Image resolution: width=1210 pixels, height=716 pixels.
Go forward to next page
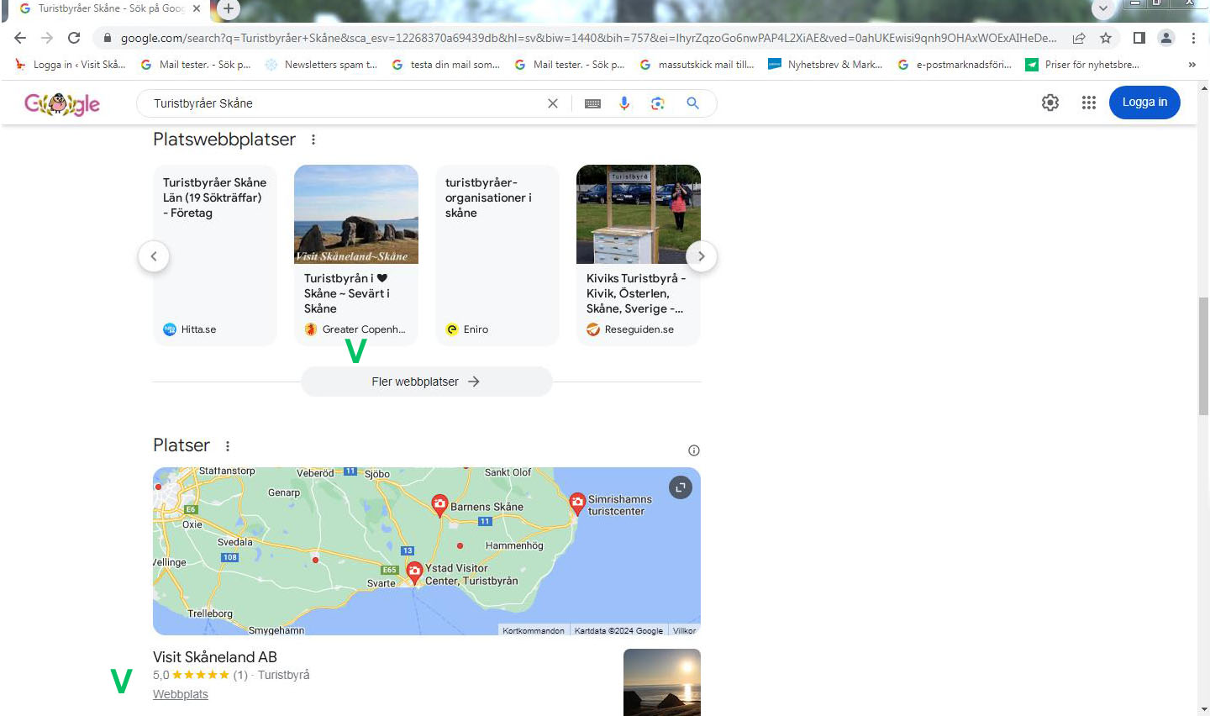[47, 38]
